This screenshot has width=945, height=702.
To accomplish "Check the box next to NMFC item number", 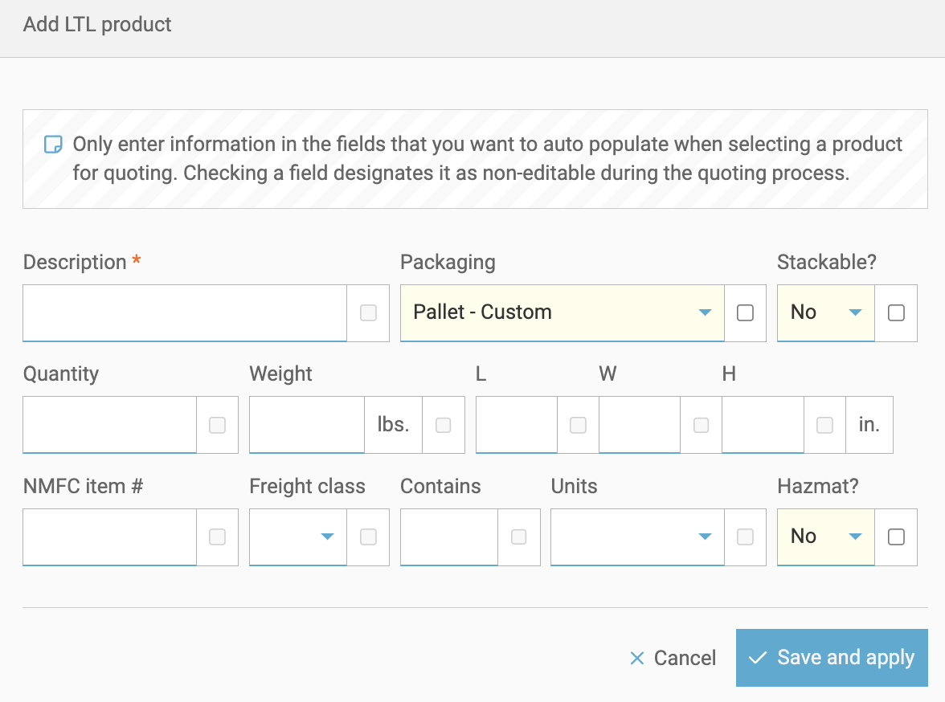I will 217,537.
